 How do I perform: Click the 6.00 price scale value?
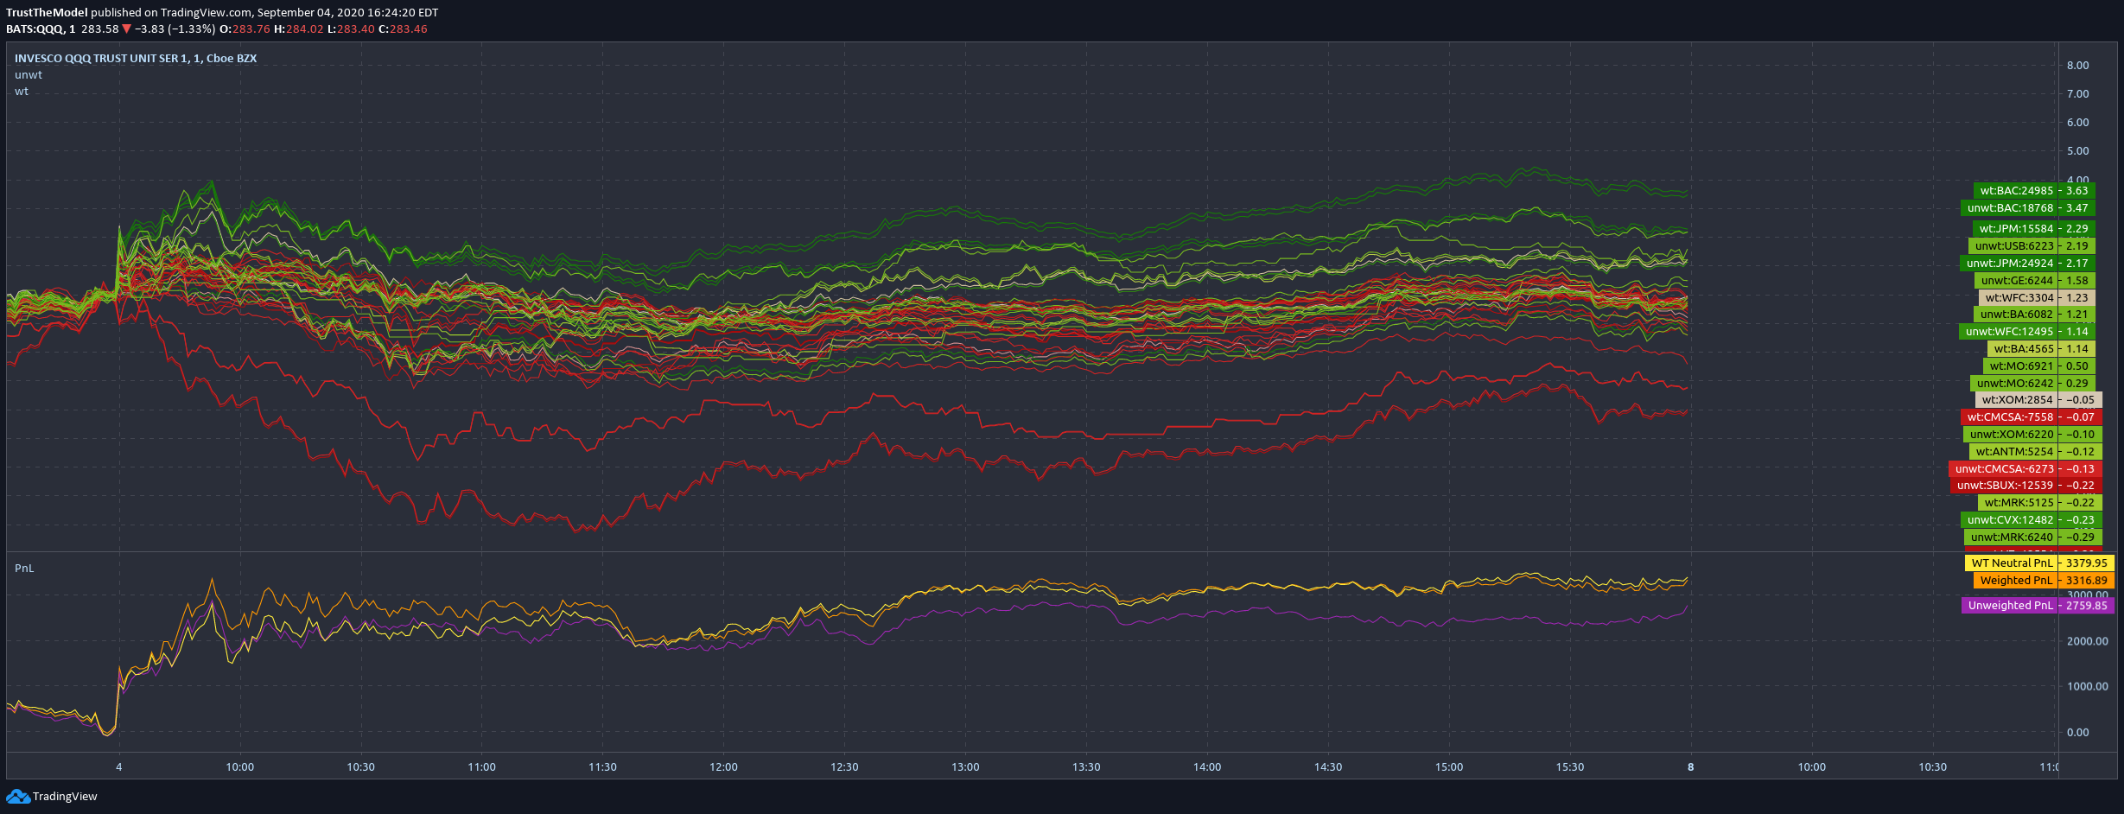(2078, 123)
